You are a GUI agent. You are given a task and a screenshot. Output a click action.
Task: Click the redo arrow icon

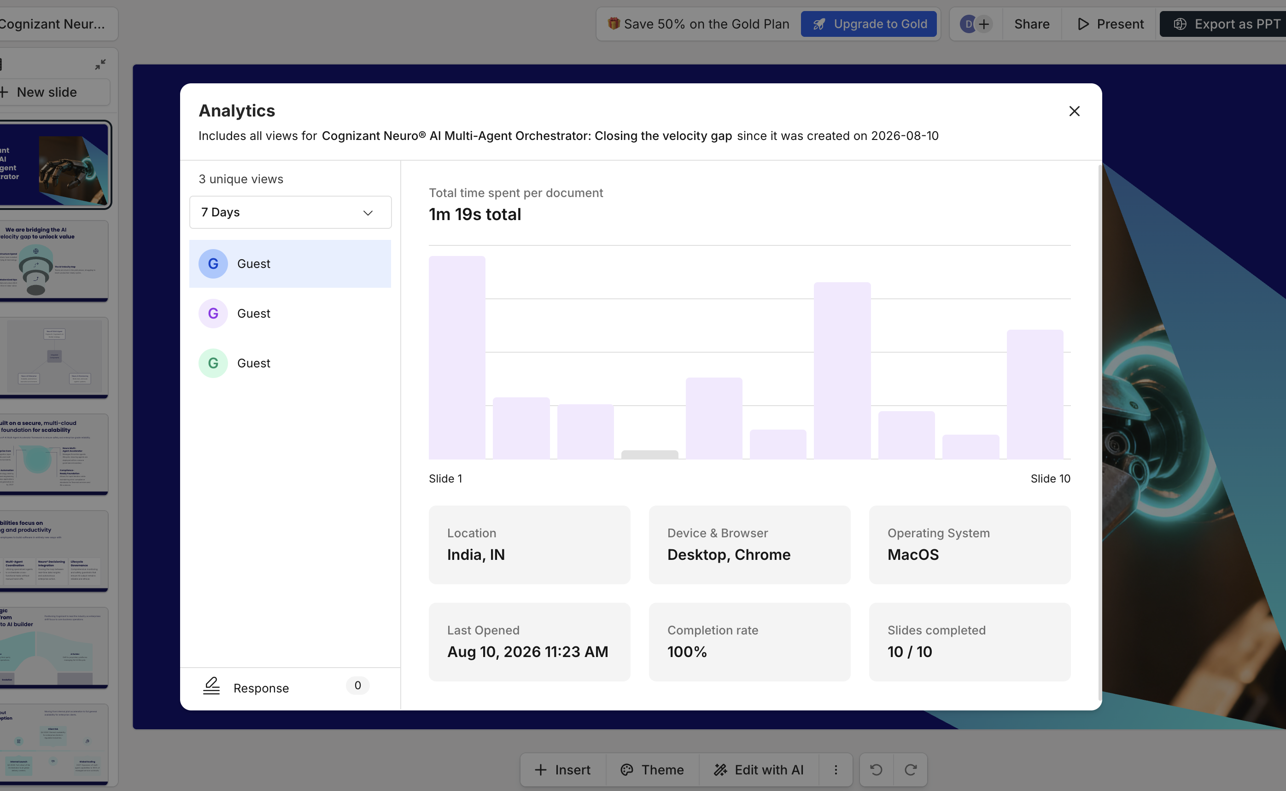click(x=911, y=769)
